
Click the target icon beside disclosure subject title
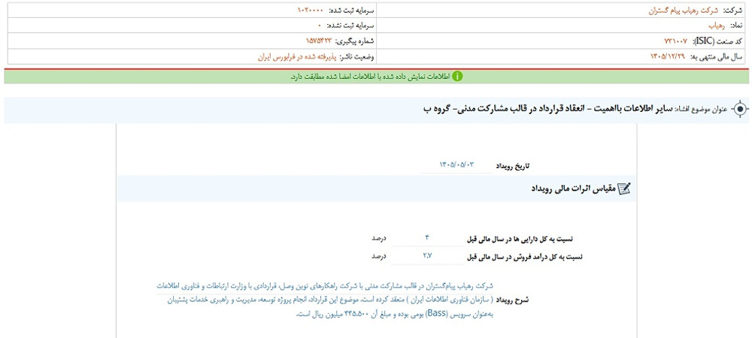point(740,109)
